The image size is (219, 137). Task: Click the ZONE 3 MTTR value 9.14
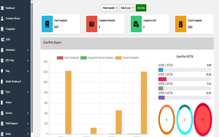209,84
